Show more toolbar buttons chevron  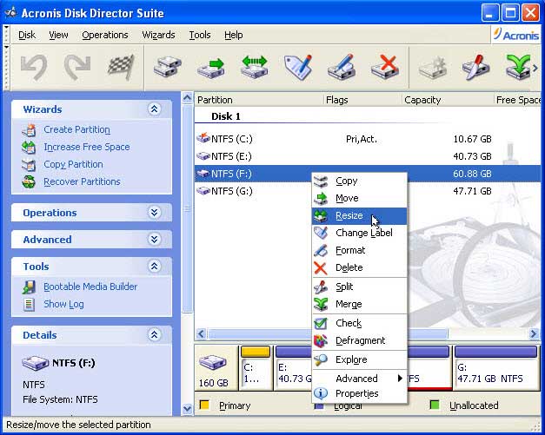click(x=535, y=68)
